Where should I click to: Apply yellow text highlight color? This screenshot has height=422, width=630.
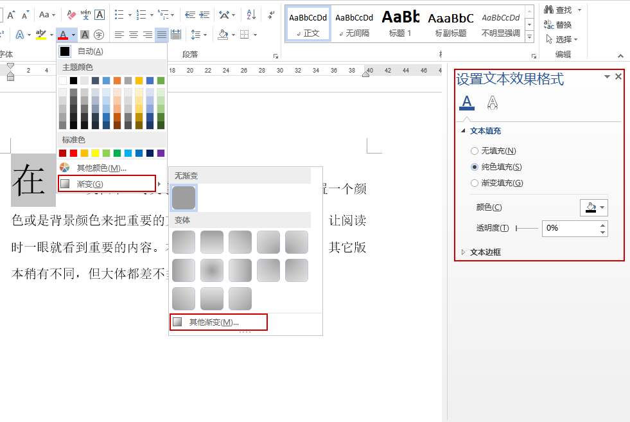click(41, 35)
